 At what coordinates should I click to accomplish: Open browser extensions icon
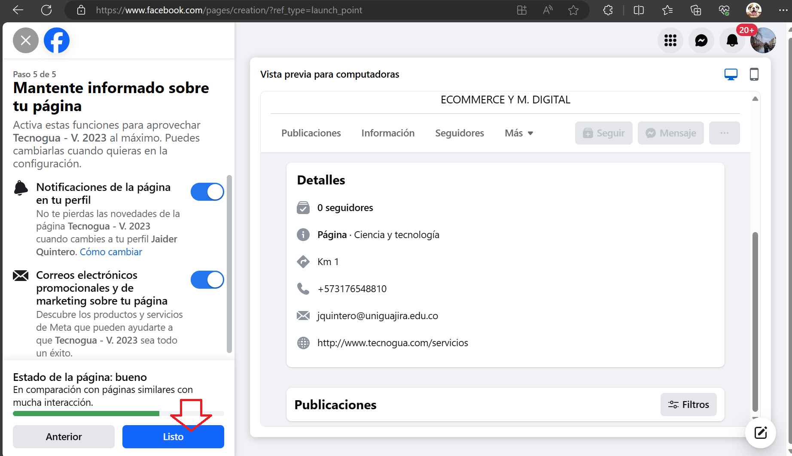point(608,10)
